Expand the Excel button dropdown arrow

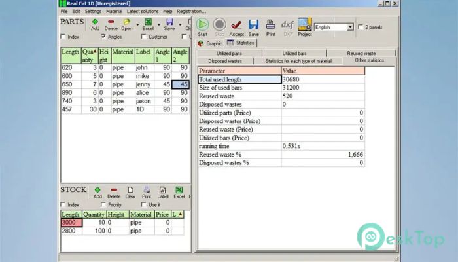159,25
